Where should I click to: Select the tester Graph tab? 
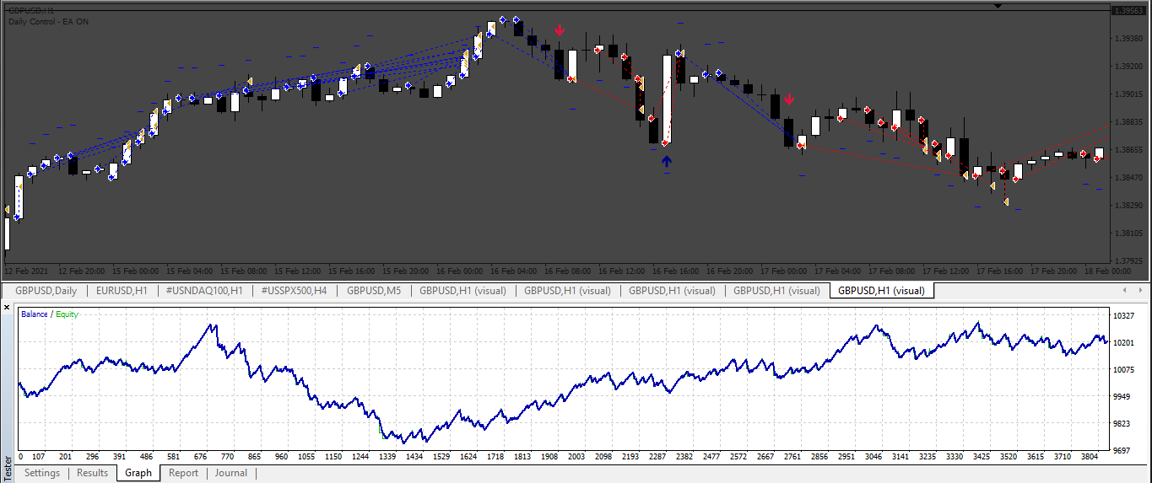pyautogui.click(x=138, y=473)
